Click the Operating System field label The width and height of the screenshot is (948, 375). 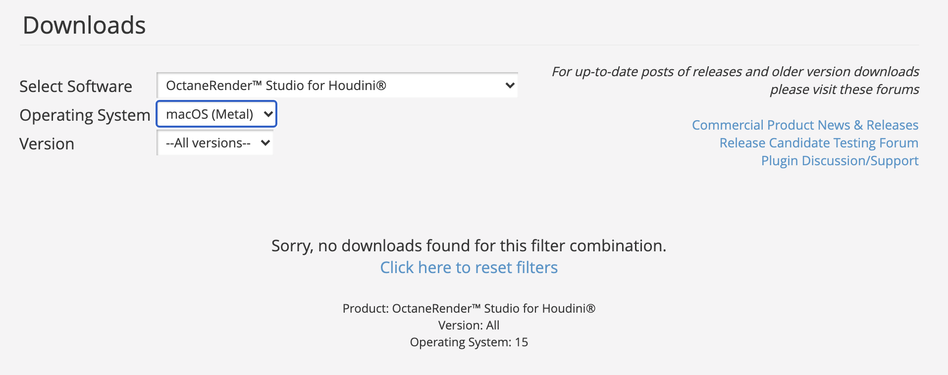coord(85,115)
